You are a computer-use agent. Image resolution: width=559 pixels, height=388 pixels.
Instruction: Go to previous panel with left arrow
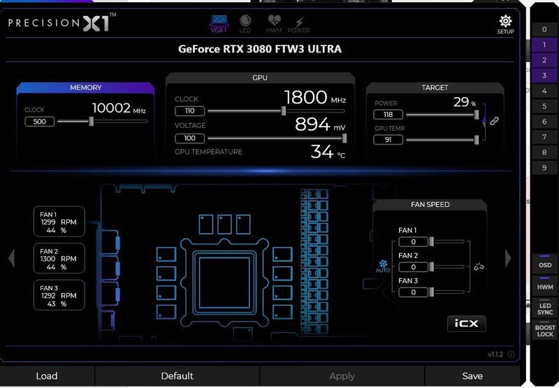pyautogui.click(x=11, y=258)
